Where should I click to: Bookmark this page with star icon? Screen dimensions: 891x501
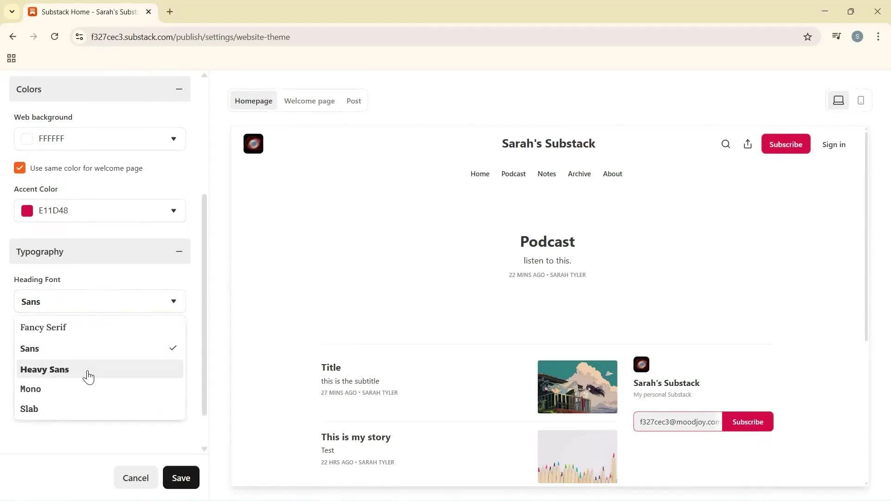807,37
